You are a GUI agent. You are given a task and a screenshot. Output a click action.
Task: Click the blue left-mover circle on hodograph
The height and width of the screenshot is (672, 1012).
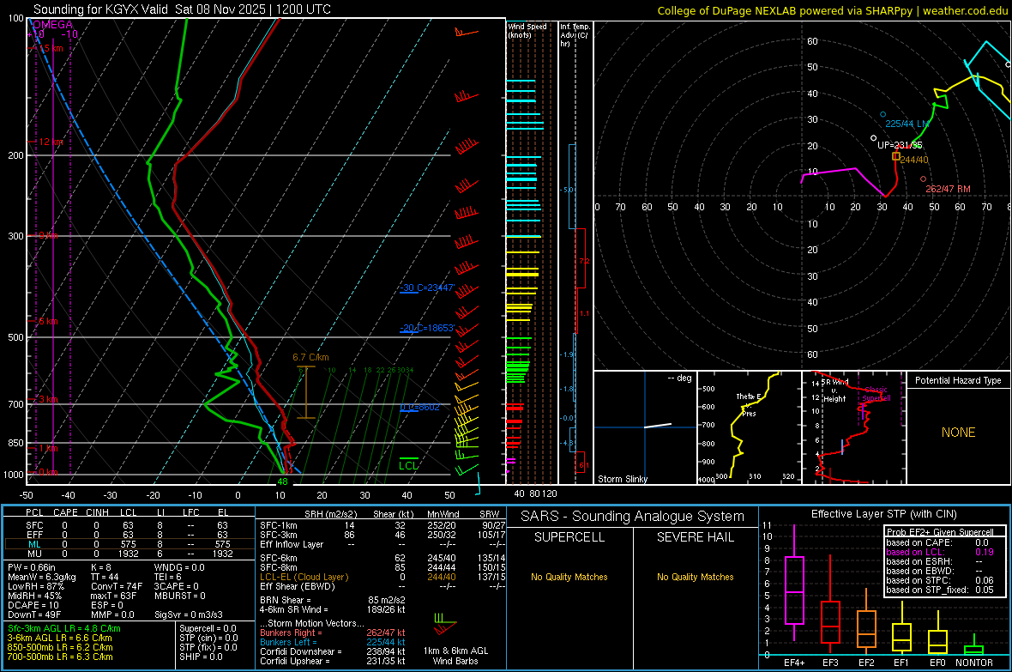pyautogui.click(x=882, y=114)
